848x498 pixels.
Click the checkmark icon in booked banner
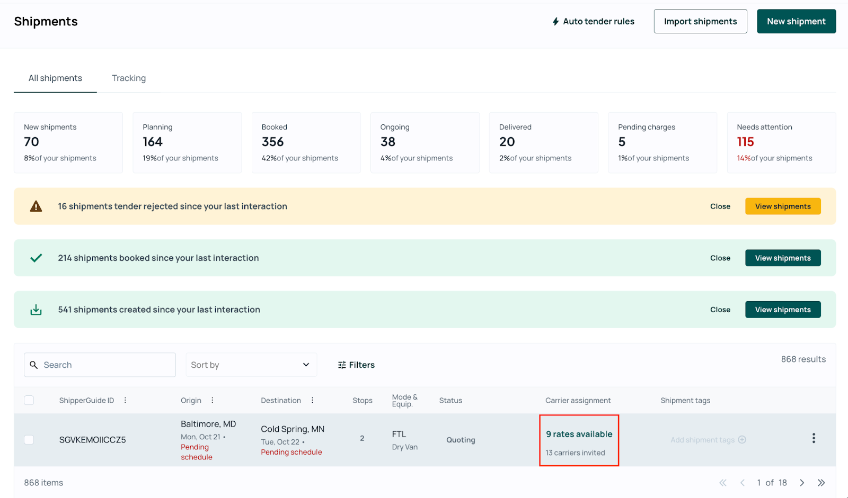click(36, 258)
